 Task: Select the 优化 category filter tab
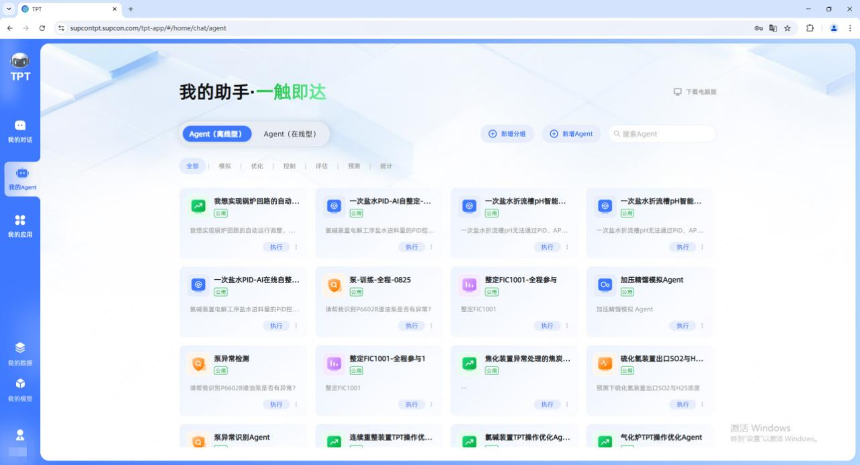257,166
